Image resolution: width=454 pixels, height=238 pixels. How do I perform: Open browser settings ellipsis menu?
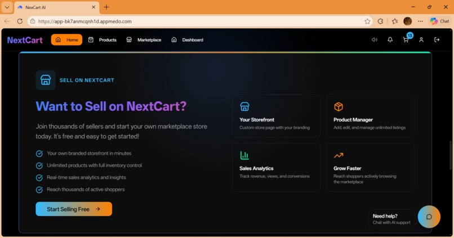click(420, 21)
